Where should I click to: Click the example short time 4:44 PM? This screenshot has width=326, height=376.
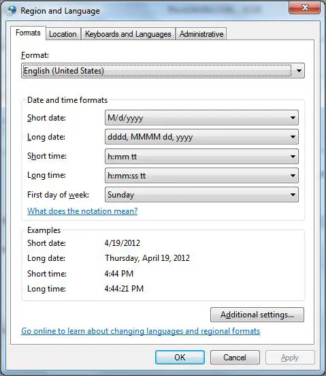coord(119,273)
